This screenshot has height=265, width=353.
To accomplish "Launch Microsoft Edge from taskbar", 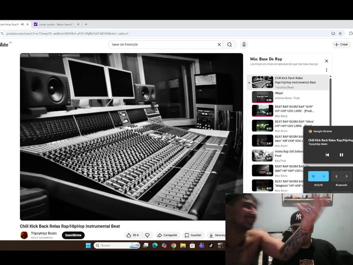I will pyautogui.click(x=155, y=245).
